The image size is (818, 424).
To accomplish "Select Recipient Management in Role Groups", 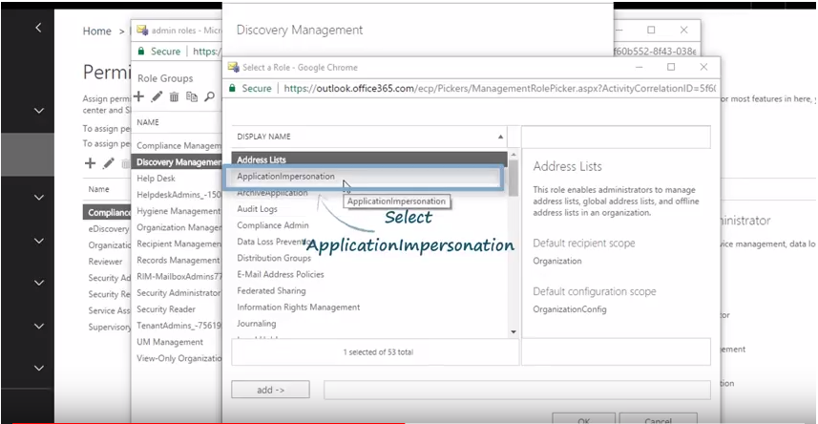I will pos(178,244).
